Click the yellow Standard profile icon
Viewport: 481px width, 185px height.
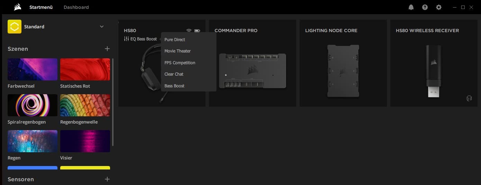tap(15, 27)
